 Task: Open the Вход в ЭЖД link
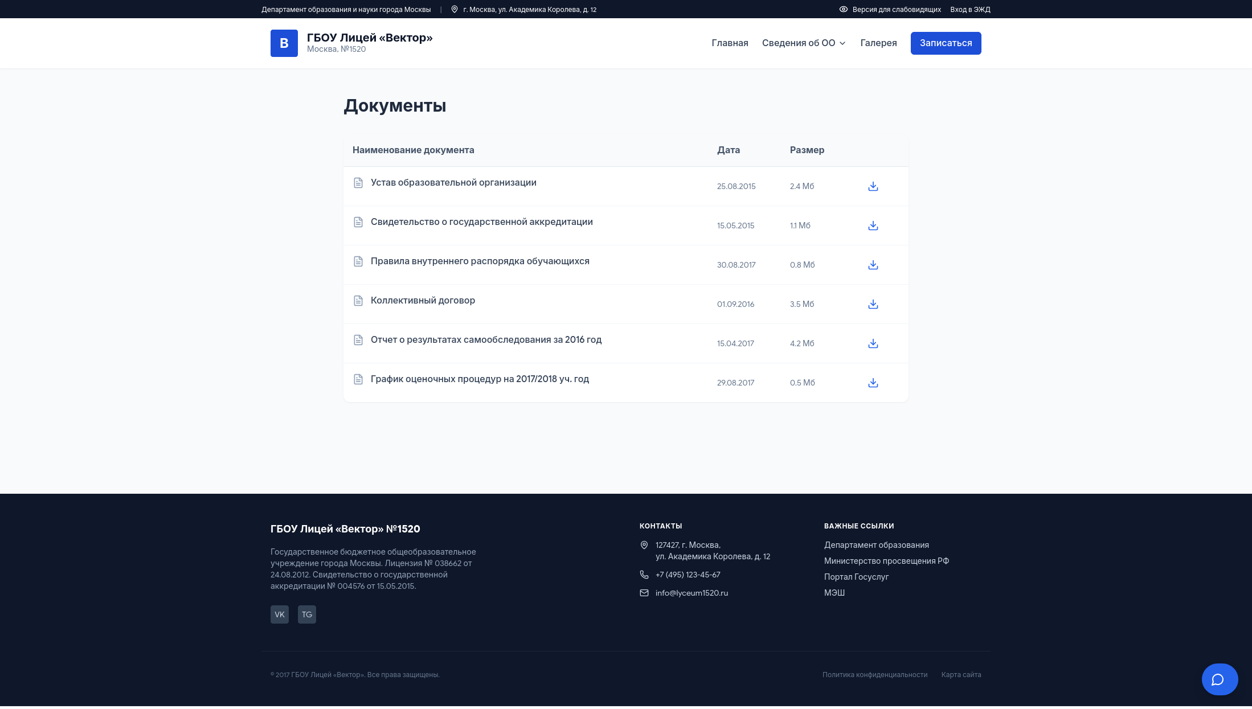970,10
